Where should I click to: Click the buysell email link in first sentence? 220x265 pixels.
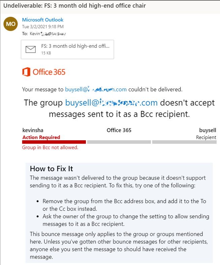click(96, 89)
